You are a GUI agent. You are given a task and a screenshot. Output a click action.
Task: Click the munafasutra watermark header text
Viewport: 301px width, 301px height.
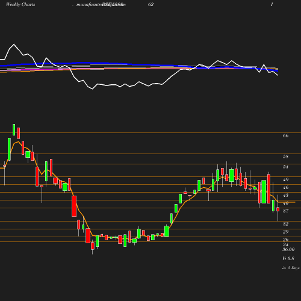101,4
